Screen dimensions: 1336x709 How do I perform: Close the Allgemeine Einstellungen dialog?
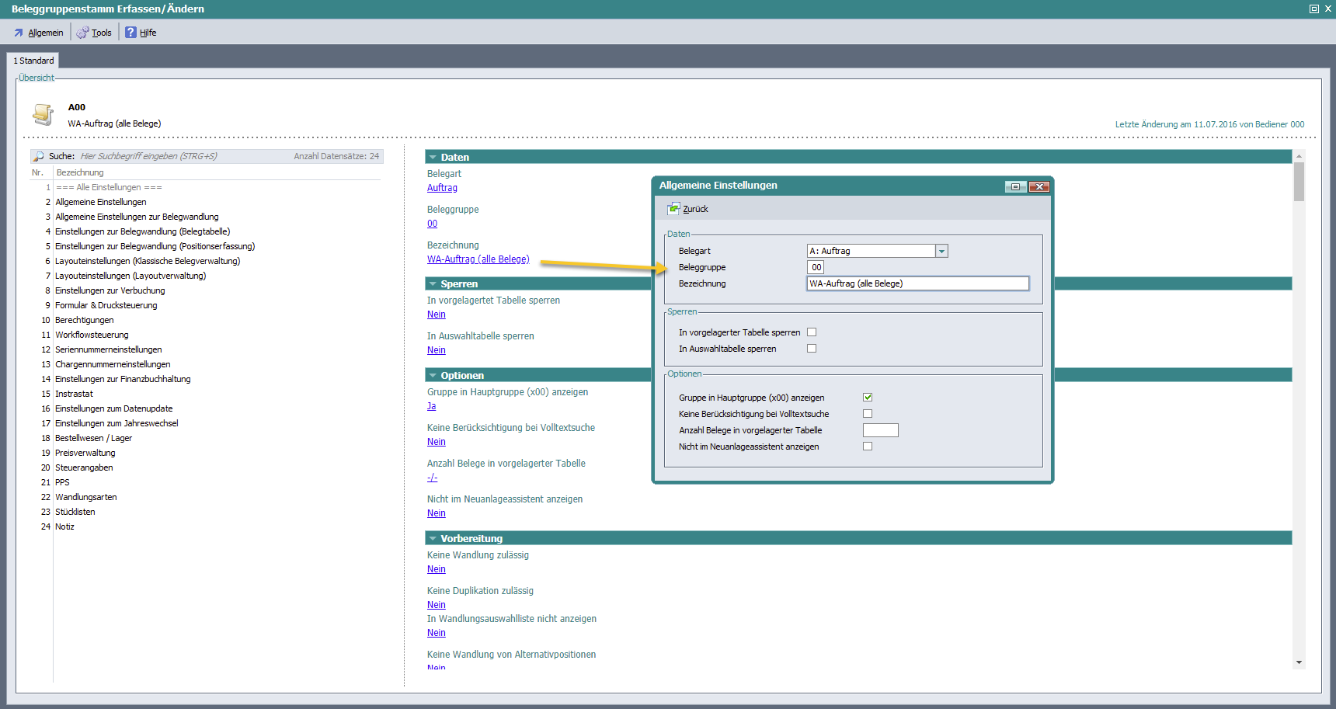[1039, 186]
